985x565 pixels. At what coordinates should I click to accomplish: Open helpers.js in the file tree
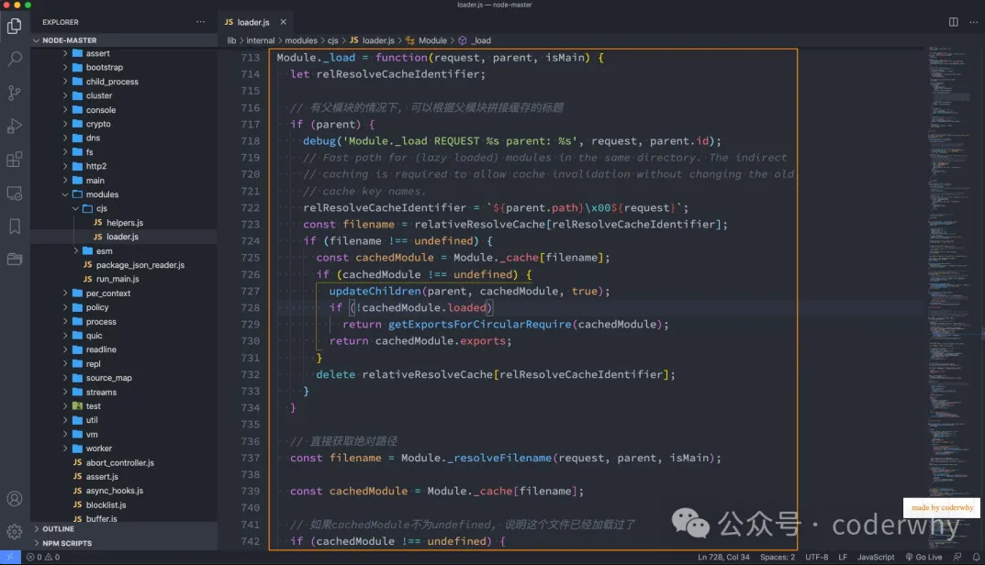coord(124,223)
